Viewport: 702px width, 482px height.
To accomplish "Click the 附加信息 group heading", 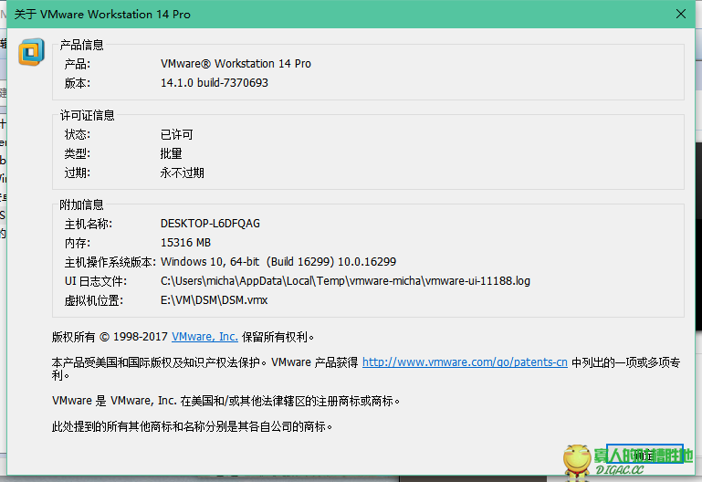I will 81,204.
